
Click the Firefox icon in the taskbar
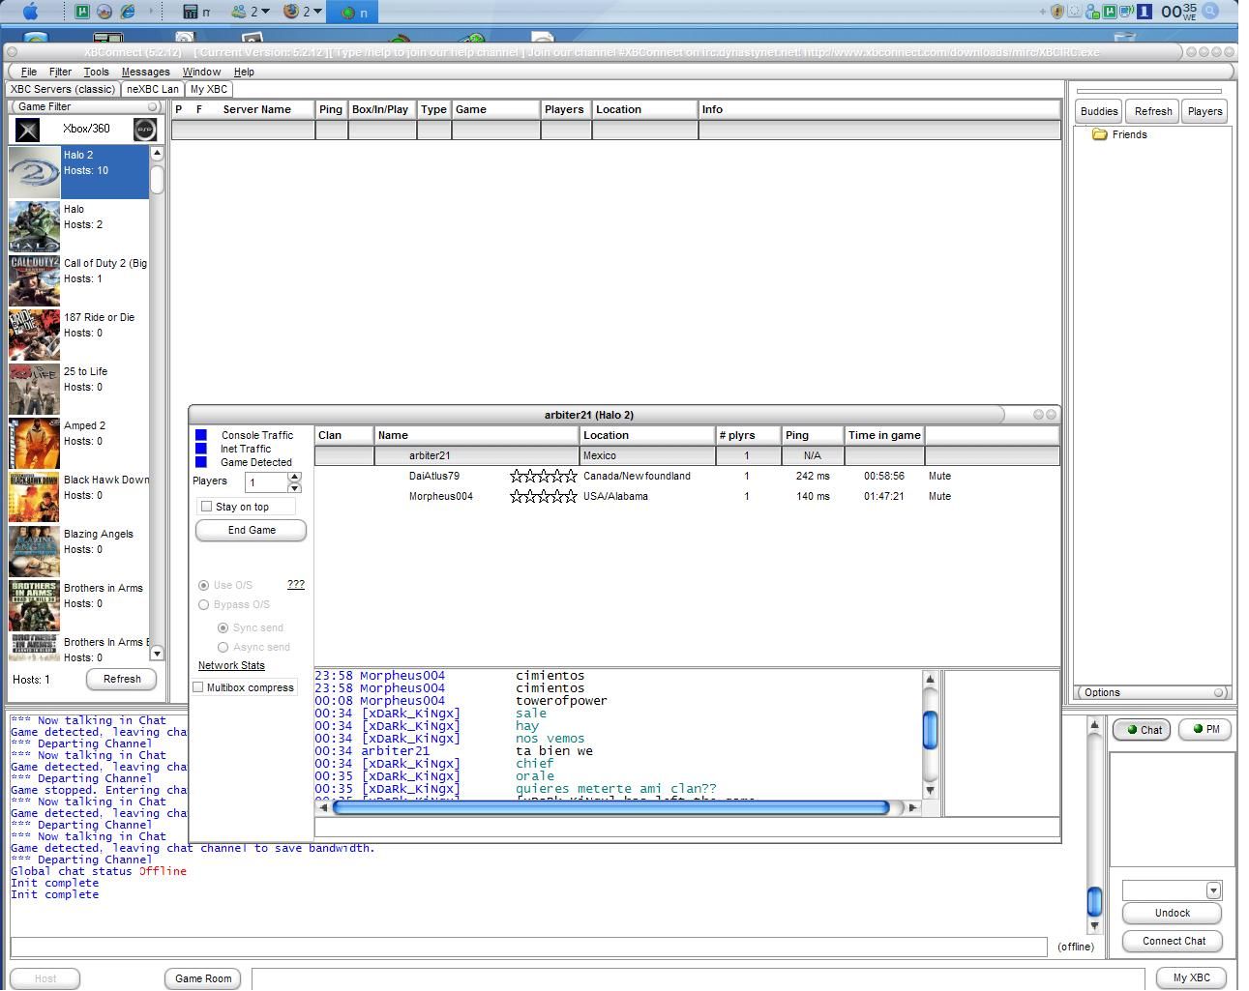290,12
